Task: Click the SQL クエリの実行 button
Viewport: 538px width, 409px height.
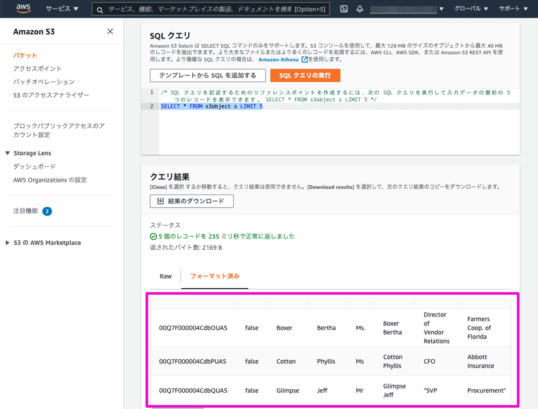Action: click(305, 75)
